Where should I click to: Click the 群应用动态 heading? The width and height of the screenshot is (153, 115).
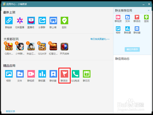pyautogui.click(x=122, y=59)
